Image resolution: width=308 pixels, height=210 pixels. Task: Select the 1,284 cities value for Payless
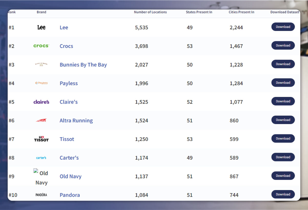click(x=236, y=83)
